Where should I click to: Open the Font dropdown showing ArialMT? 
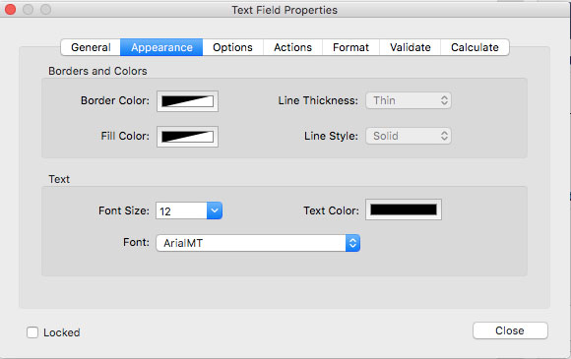[x=258, y=243]
